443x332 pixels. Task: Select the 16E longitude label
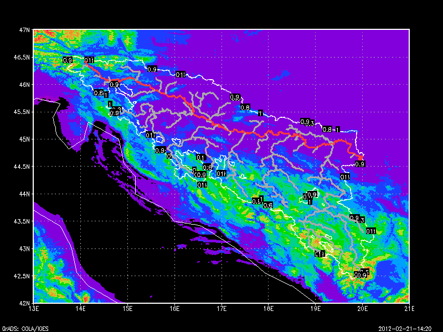(174, 309)
